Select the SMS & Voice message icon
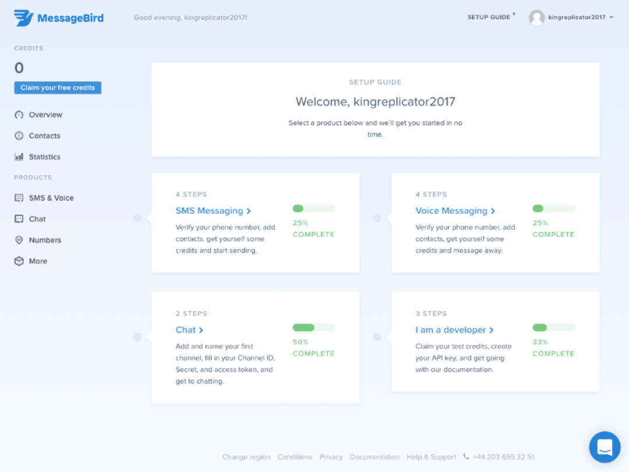 [19, 198]
